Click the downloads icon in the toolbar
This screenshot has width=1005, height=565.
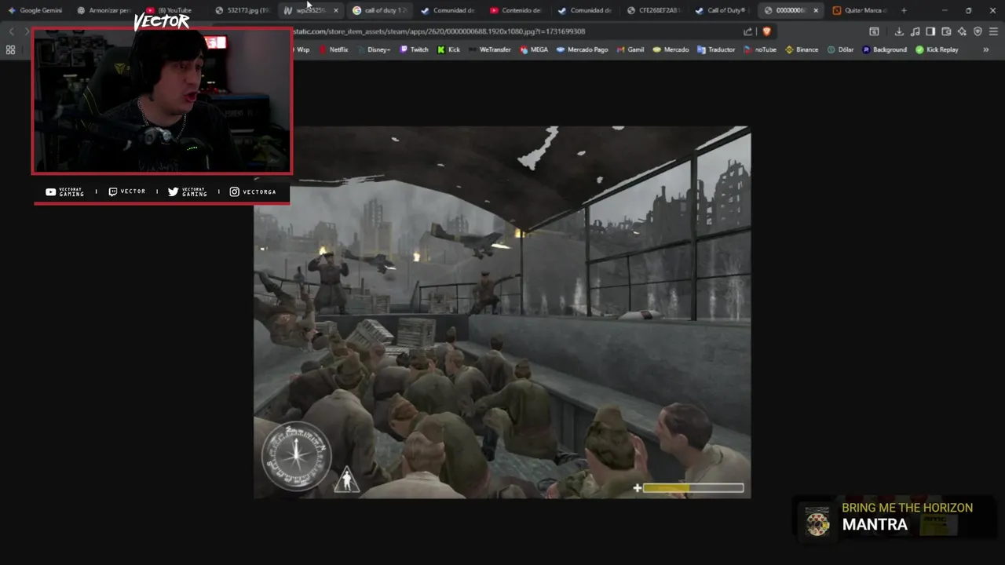click(899, 31)
